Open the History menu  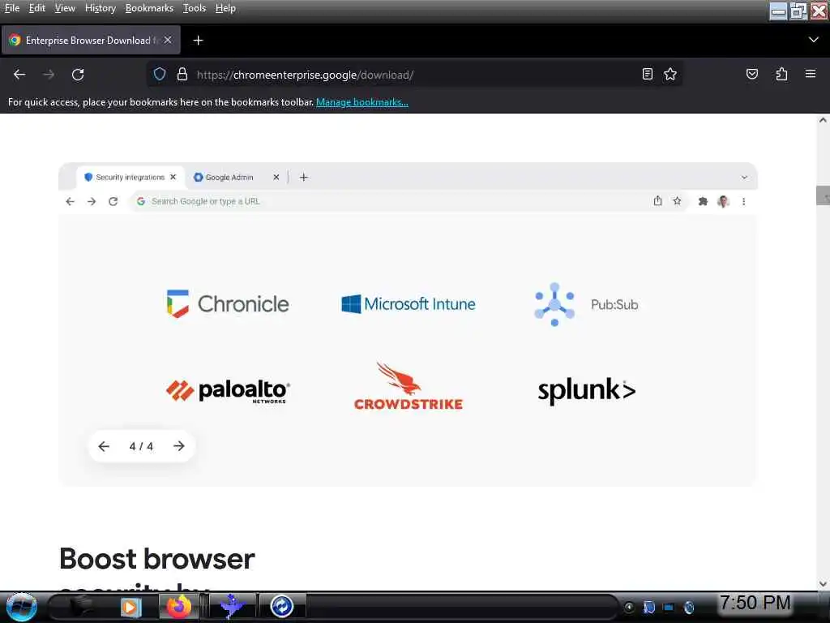100,8
